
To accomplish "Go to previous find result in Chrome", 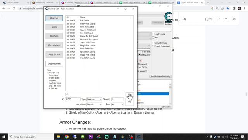I will tap(219, 19).
